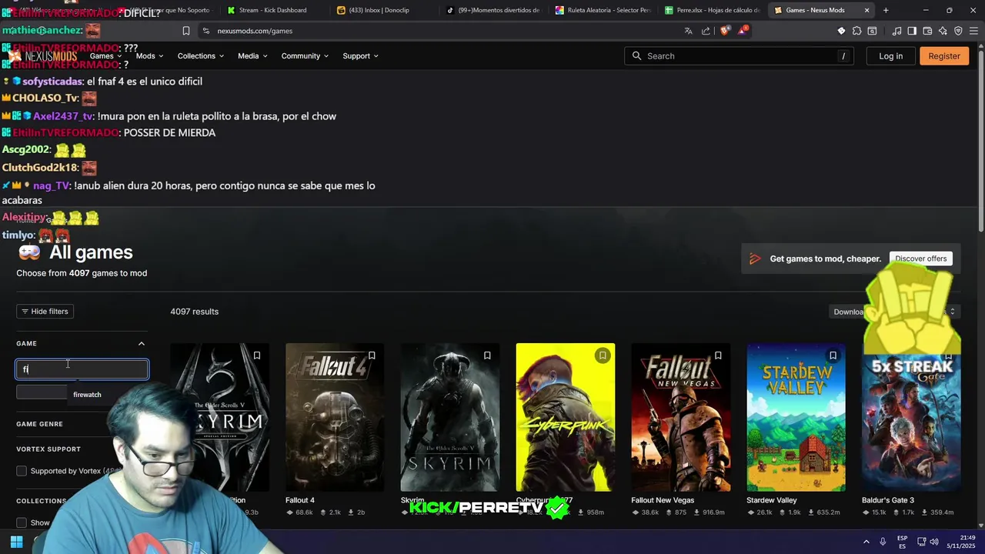The width and height of the screenshot is (985, 554).
Task: Open the Support navigation dropdown
Action: (360, 55)
